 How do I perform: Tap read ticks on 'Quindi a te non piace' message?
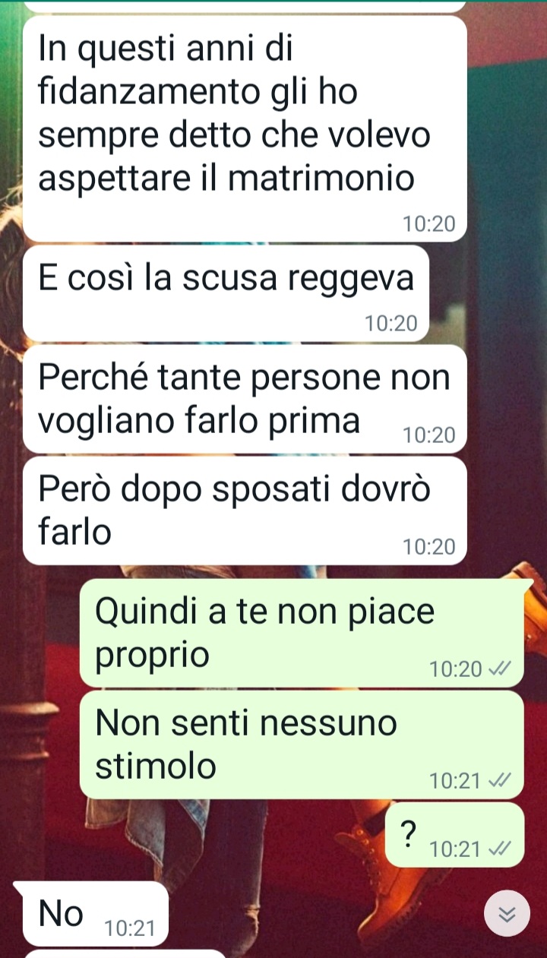click(498, 669)
